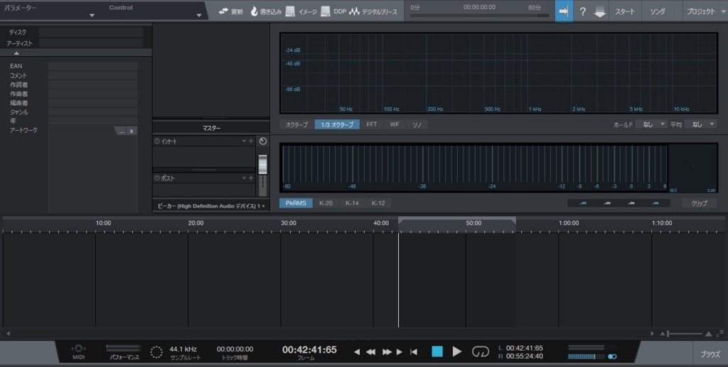Open the パラメーター dropdown arrow

coord(92,16)
